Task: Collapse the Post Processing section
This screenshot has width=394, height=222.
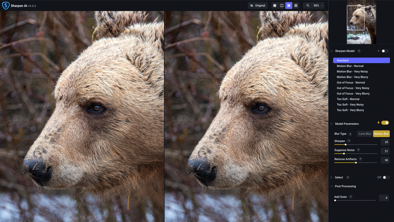Action: pos(332,186)
